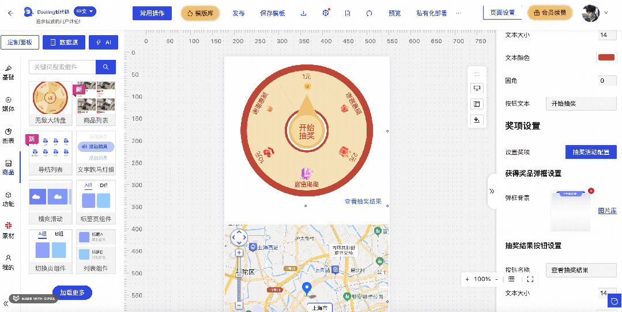Select the 标签页组件 component thumbnail
The image size is (622, 312).
click(96, 202)
